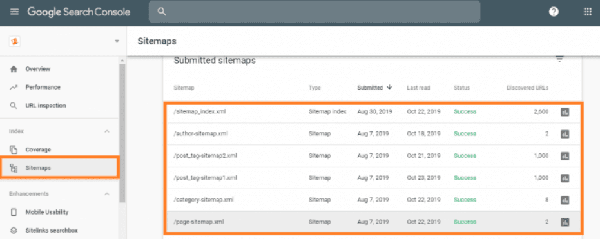The height and width of the screenshot is (239, 600).
Task: Open chart icon for /post_tag-sitemap1.xml
Action: 565,178
